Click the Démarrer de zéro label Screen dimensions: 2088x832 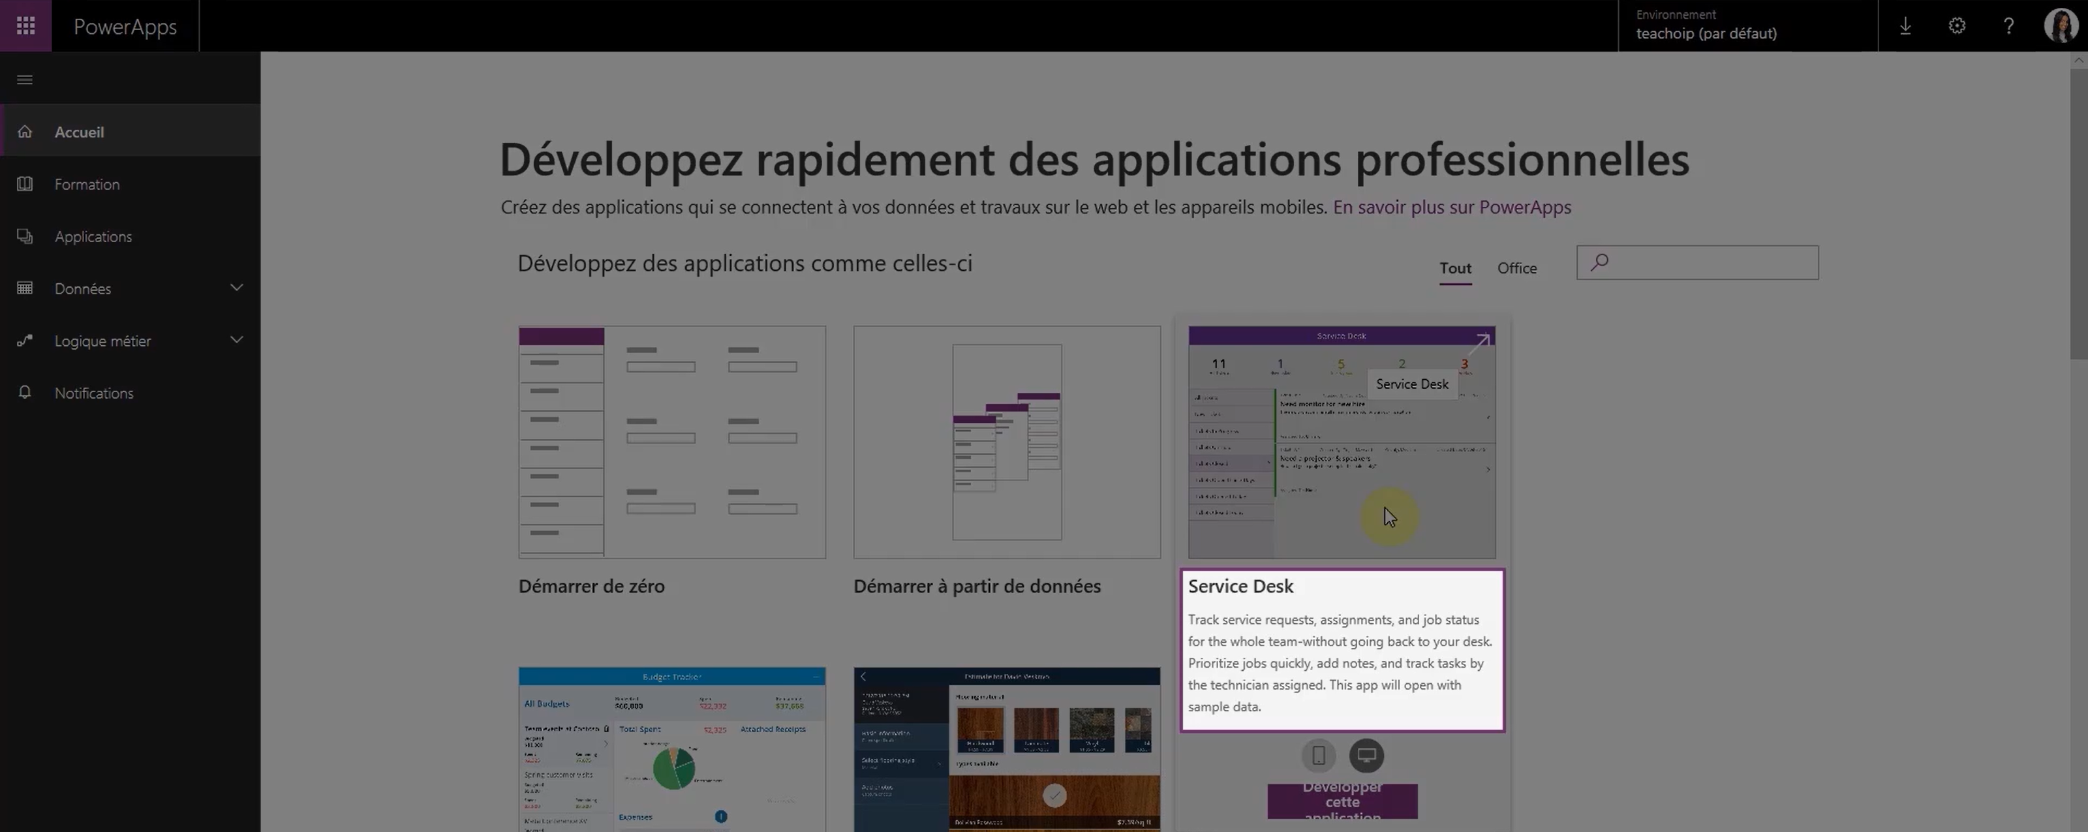[592, 585]
